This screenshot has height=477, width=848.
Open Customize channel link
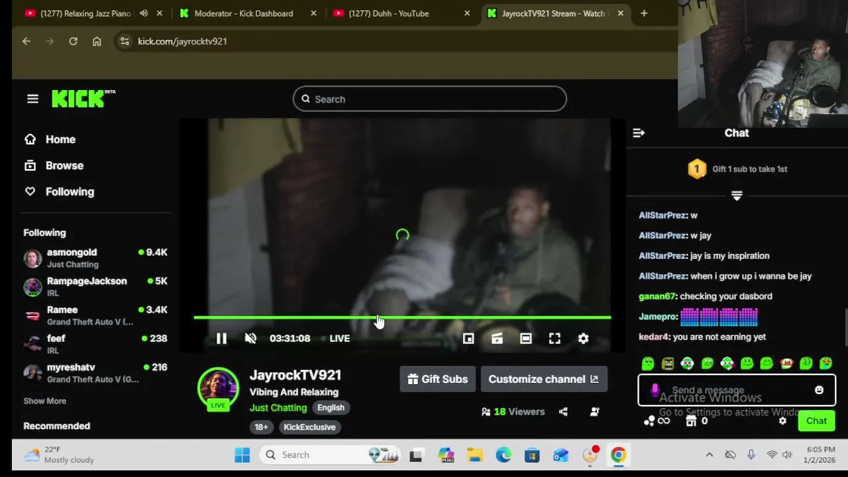(x=543, y=379)
